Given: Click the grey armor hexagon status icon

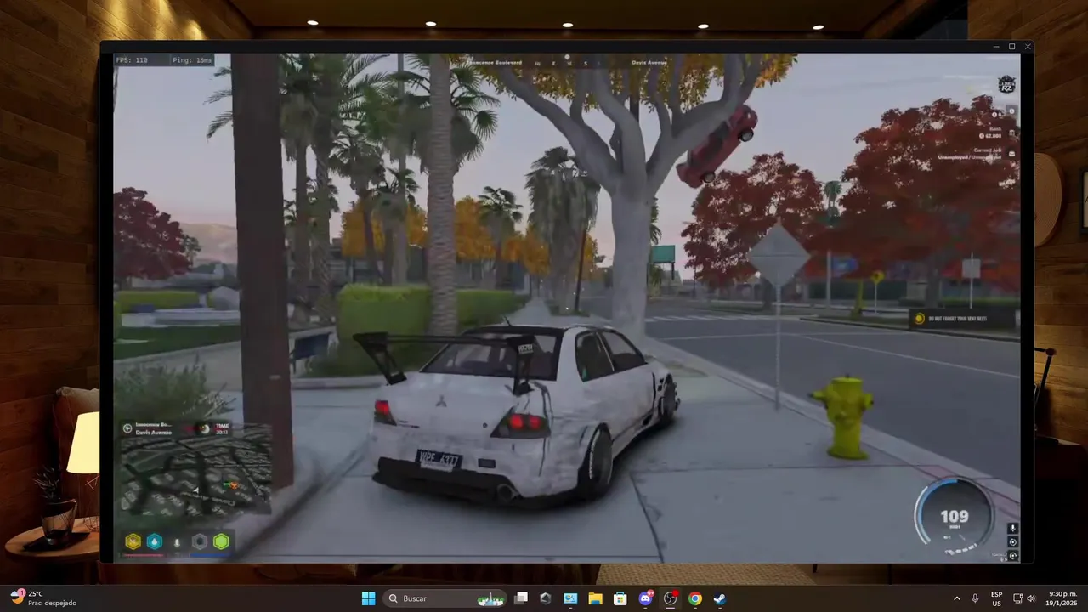Looking at the screenshot, I should pos(200,541).
